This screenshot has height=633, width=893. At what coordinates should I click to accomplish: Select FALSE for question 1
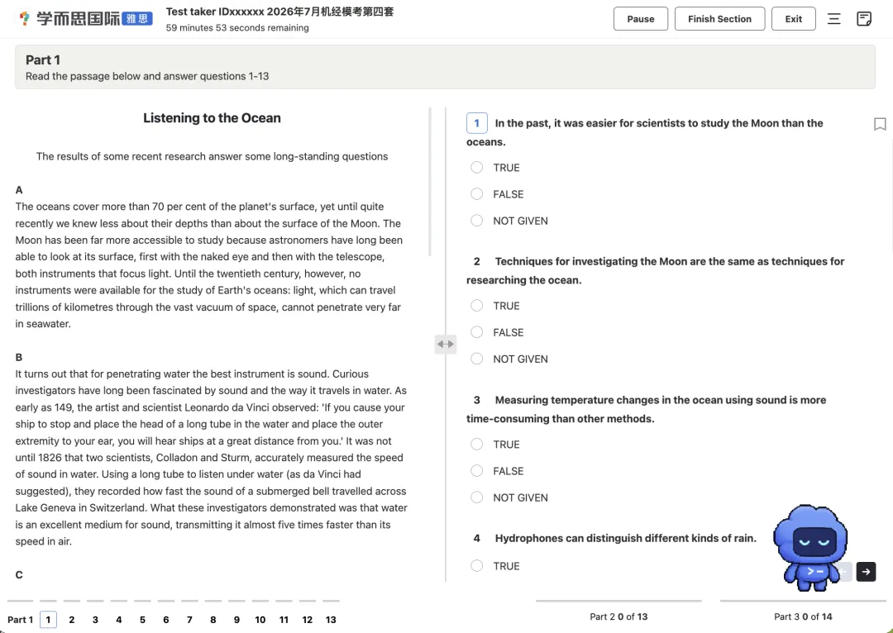click(477, 194)
